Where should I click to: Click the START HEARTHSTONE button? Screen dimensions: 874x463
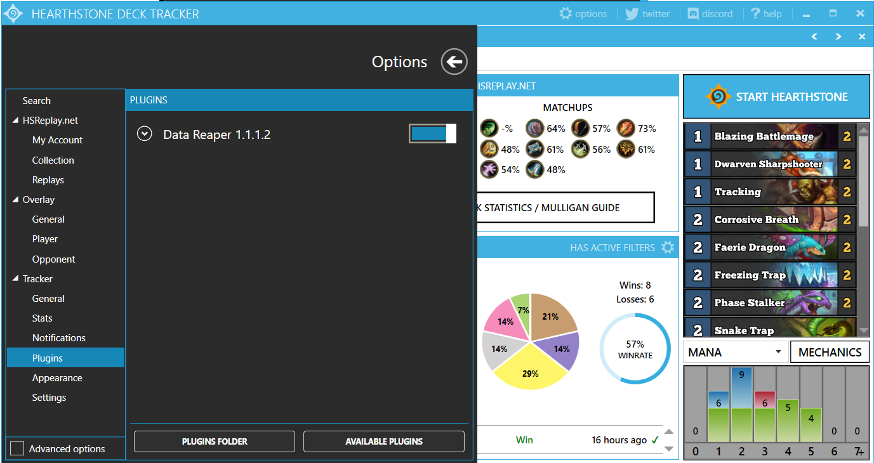776,97
